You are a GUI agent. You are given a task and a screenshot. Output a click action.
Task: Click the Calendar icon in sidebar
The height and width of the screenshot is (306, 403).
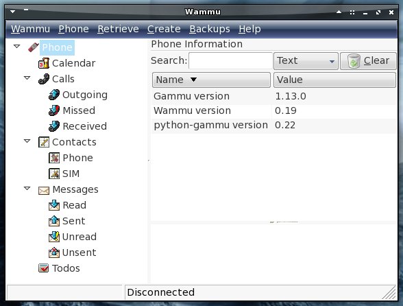click(x=44, y=63)
